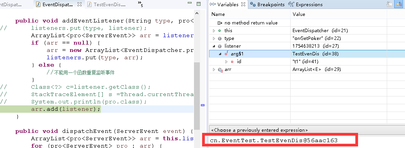Click the red square icon beside 'id'
Viewport: 405px width, 148px height.
point(232,62)
